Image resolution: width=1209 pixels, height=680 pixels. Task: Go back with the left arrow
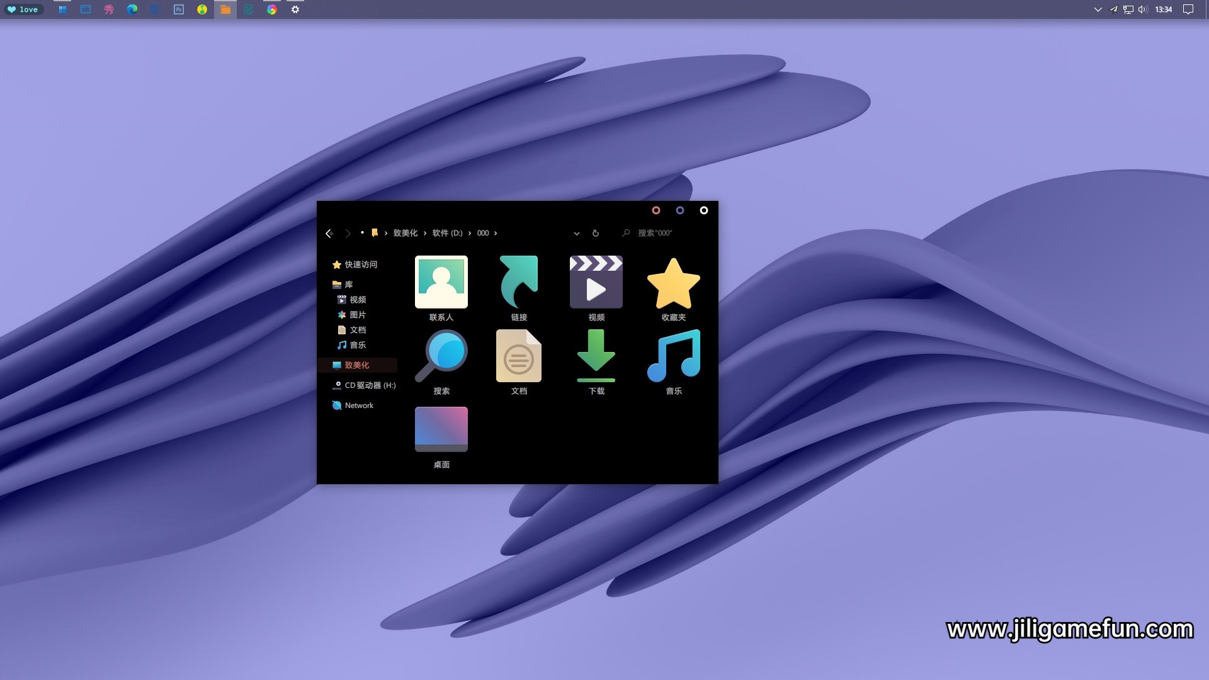coord(329,234)
